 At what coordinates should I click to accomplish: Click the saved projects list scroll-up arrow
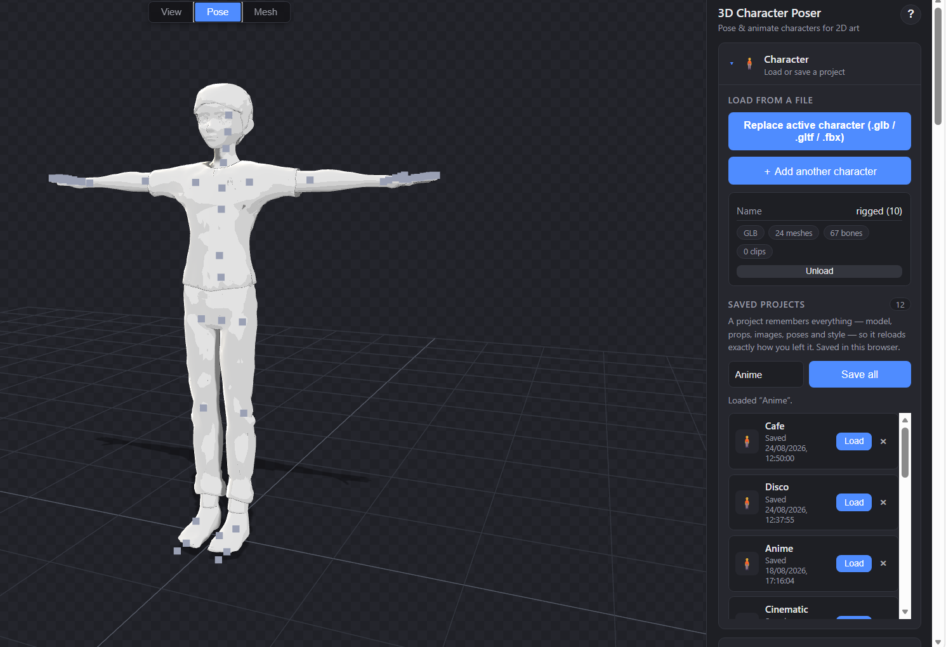905,420
